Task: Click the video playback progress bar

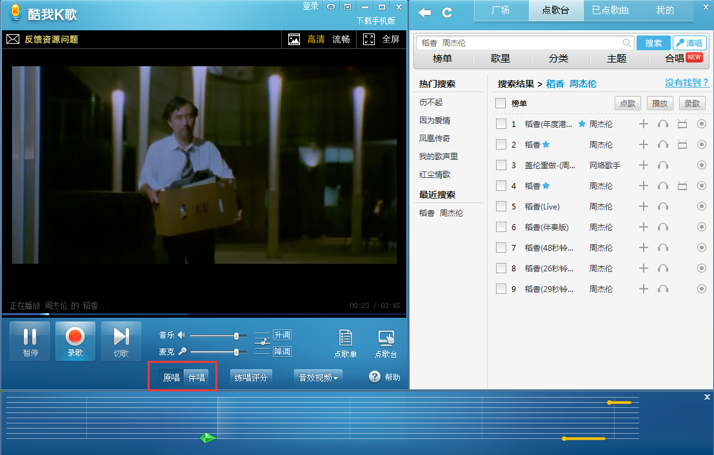Action: pos(204,314)
